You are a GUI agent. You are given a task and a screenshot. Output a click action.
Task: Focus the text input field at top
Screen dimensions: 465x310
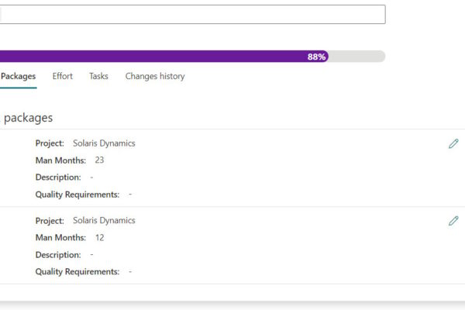click(x=192, y=14)
